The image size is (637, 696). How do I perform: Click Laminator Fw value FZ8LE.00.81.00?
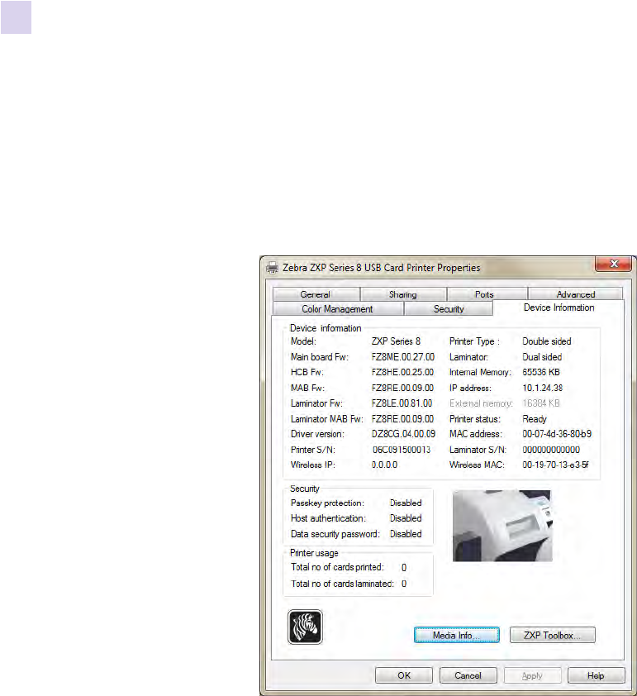pos(402,403)
